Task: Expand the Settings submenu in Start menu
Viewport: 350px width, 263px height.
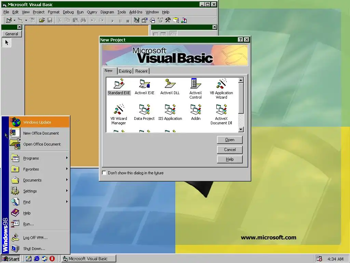Action: coord(40,191)
